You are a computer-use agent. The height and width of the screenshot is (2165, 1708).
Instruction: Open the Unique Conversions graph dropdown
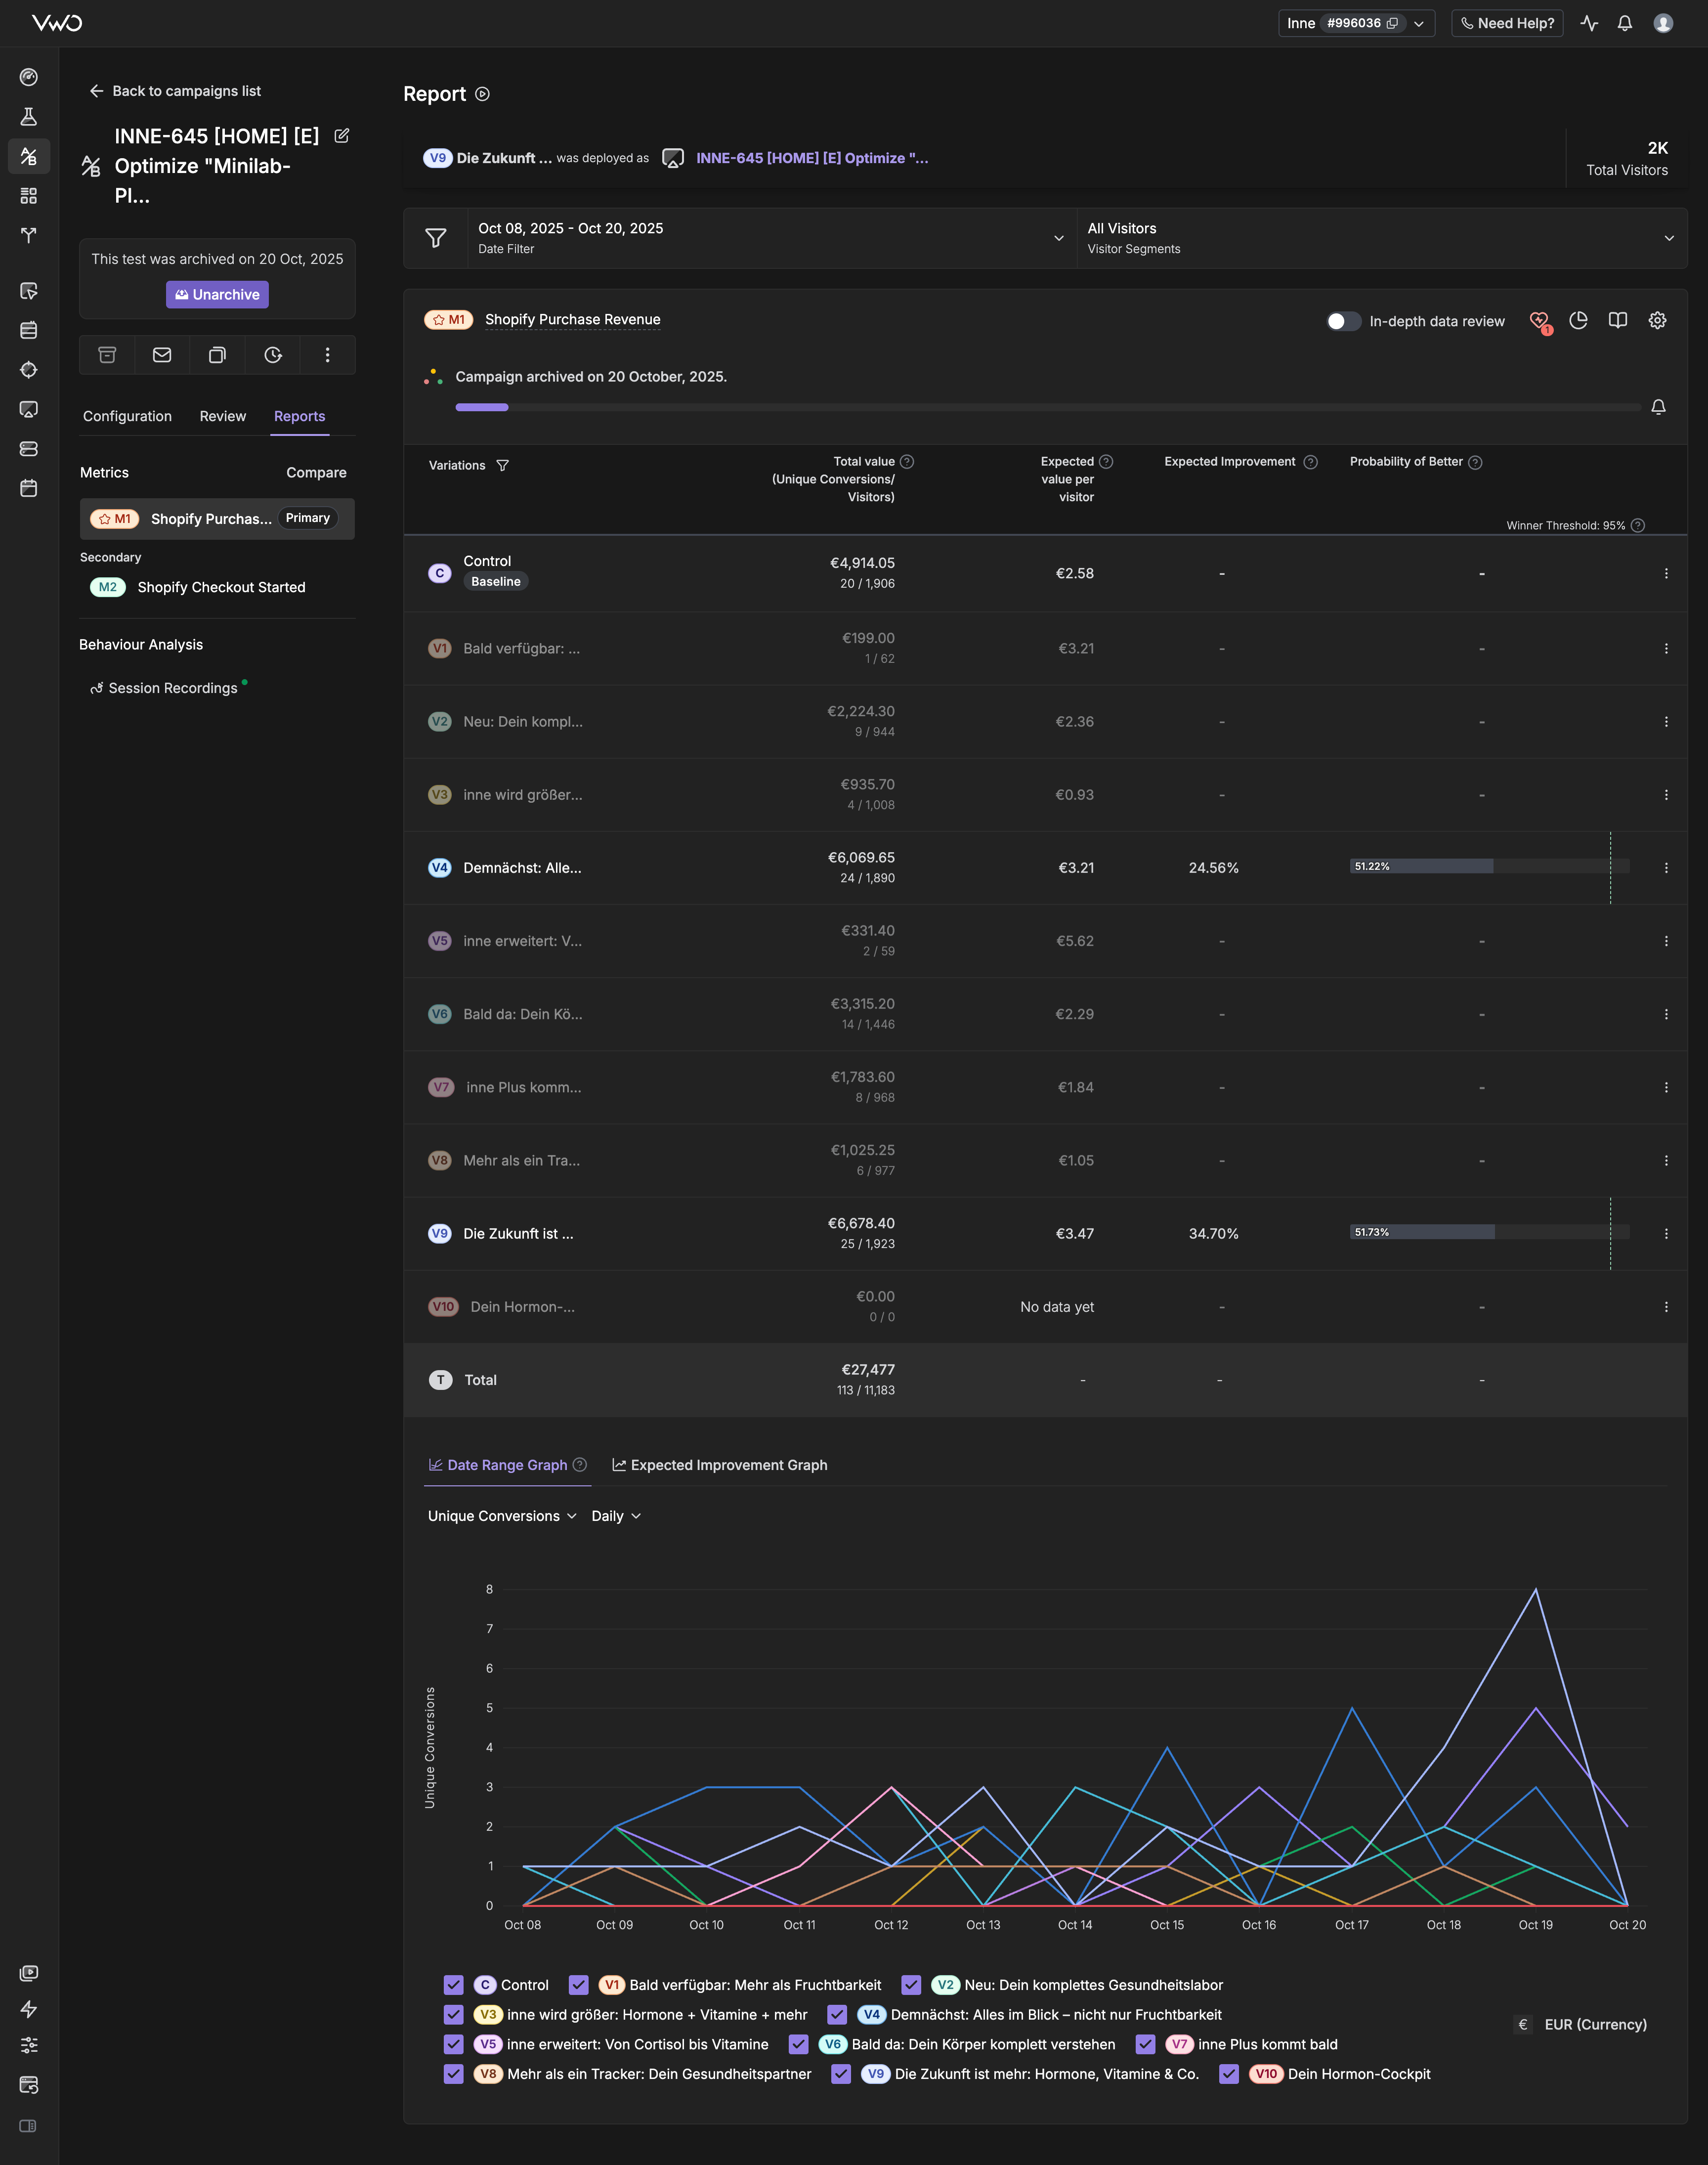tap(502, 1516)
